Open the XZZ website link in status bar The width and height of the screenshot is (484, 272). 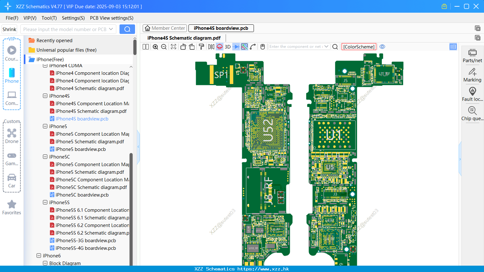coord(263,269)
